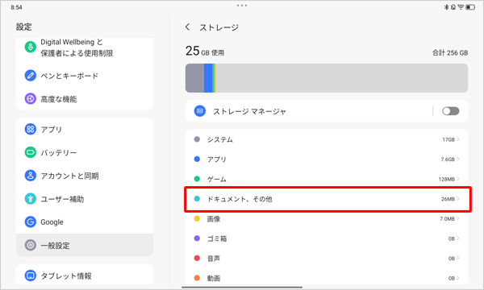Expand the ドキュメント、その他 row chevron
This screenshot has height=290, width=484.
point(457,199)
